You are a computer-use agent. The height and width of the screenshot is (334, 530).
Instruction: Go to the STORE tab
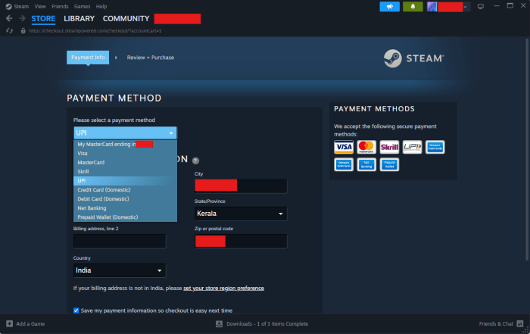[x=43, y=19]
